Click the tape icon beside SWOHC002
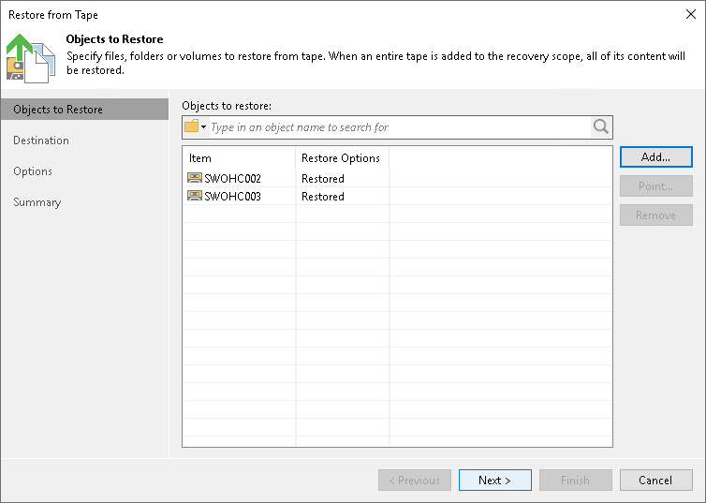 click(x=195, y=178)
